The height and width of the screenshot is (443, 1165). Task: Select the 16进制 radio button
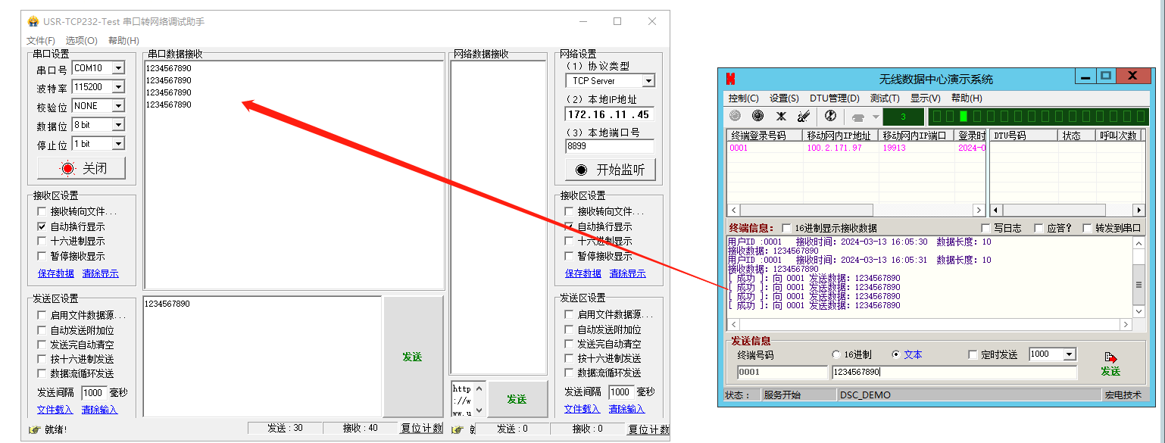[836, 354]
